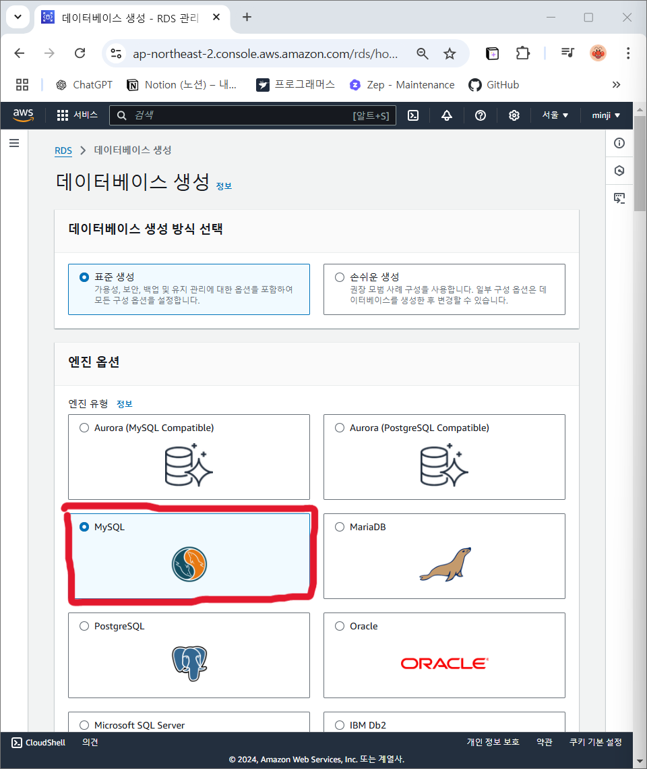The image size is (647, 769).
Task: Open CloudShell from the footer
Action: (x=38, y=743)
